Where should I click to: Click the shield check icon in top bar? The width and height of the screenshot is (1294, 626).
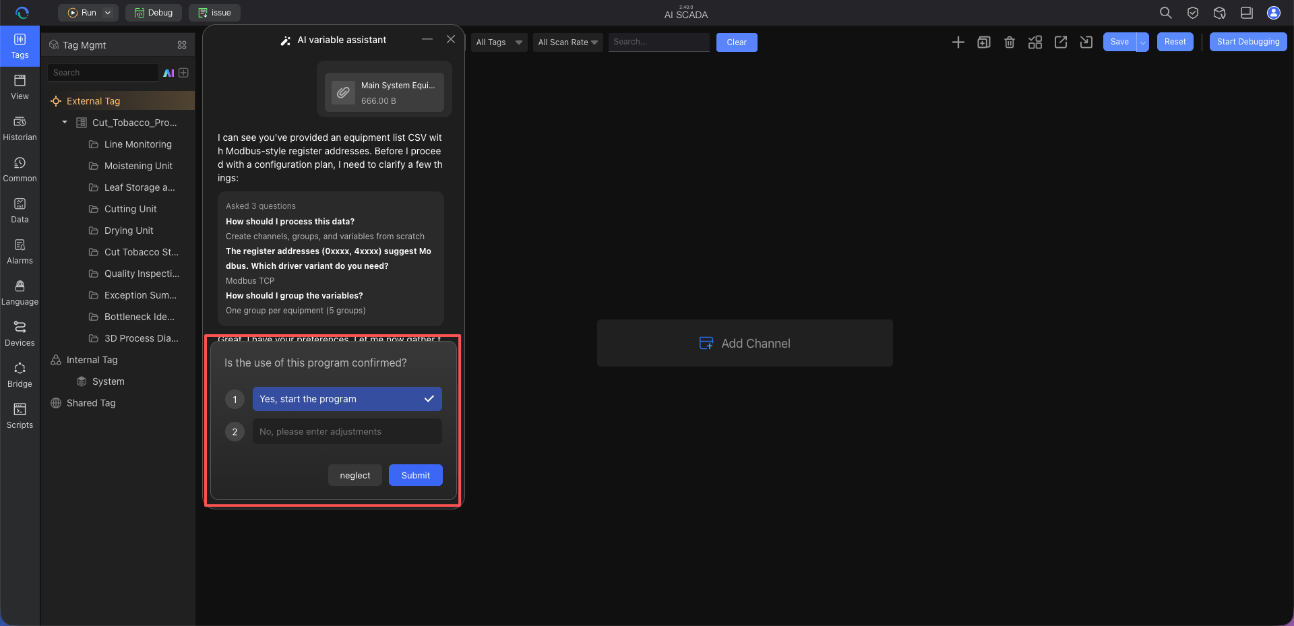pos(1192,13)
